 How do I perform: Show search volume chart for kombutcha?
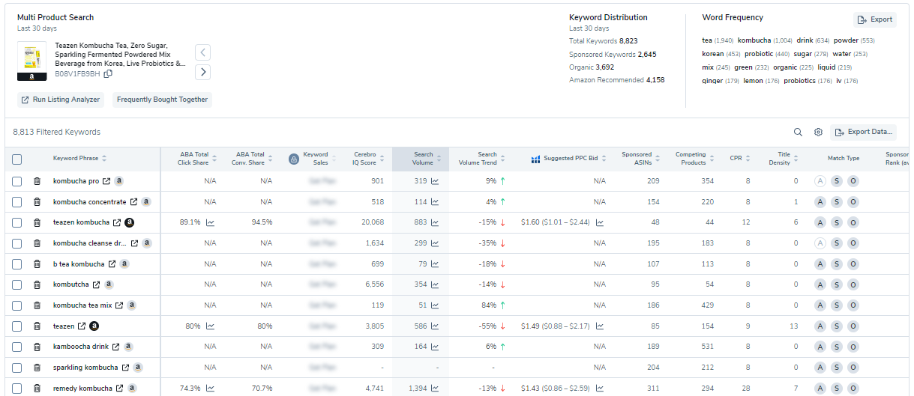click(x=435, y=284)
